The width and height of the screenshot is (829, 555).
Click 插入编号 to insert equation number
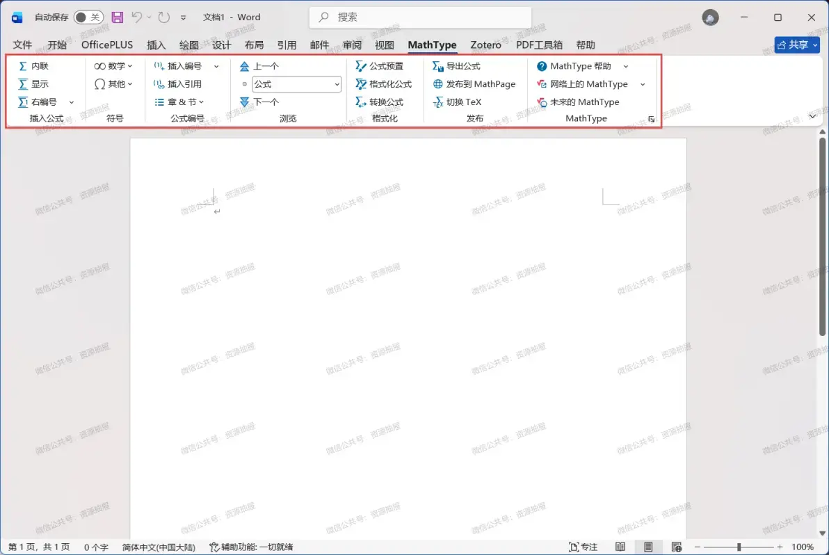point(178,66)
